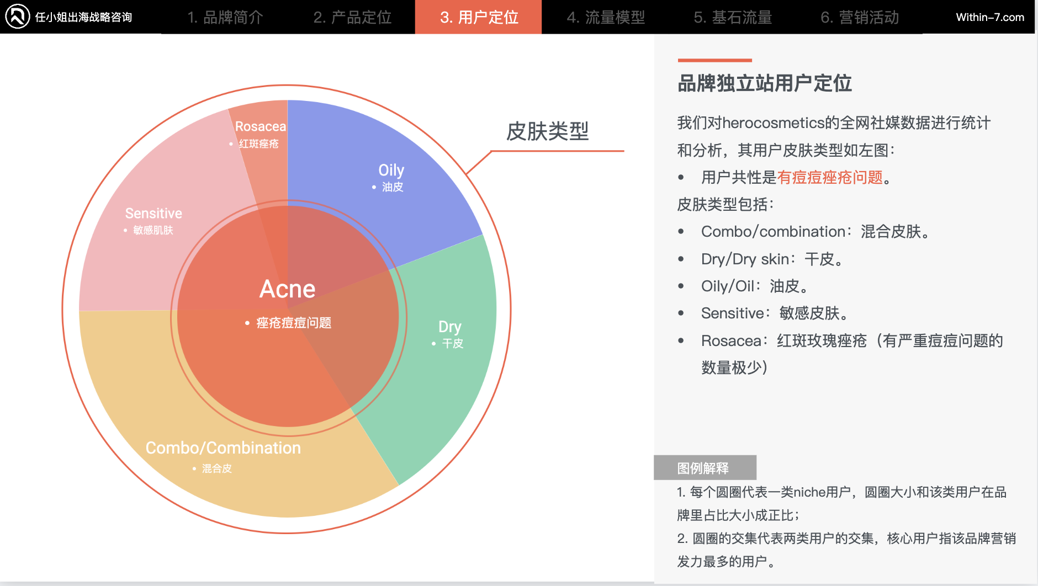The width and height of the screenshot is (1038, 586).
Task: Click the central Acne circle label
Action: (287, 290)
